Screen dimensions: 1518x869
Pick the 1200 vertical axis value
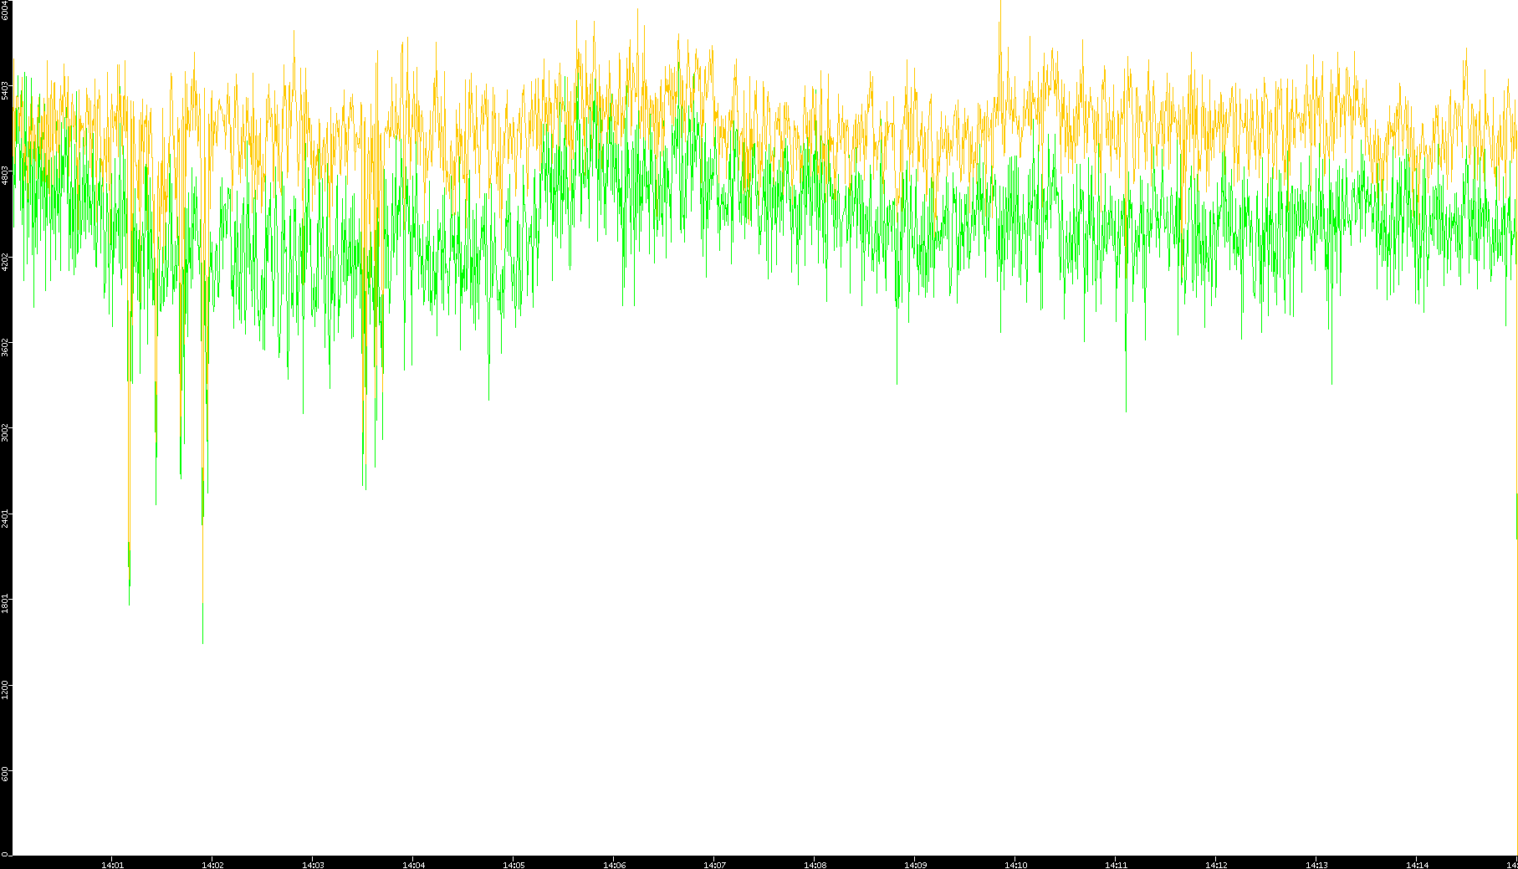6,690
